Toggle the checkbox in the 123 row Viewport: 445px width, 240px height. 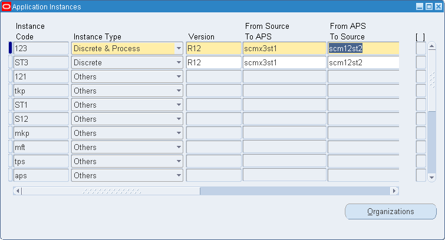pos(421,48)
